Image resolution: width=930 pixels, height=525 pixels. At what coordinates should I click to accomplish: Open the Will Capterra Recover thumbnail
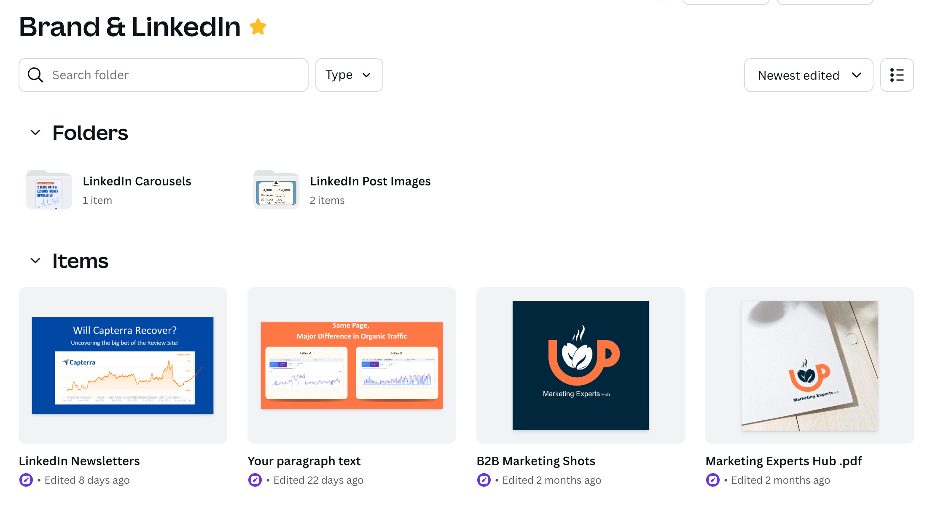(123, 365)
